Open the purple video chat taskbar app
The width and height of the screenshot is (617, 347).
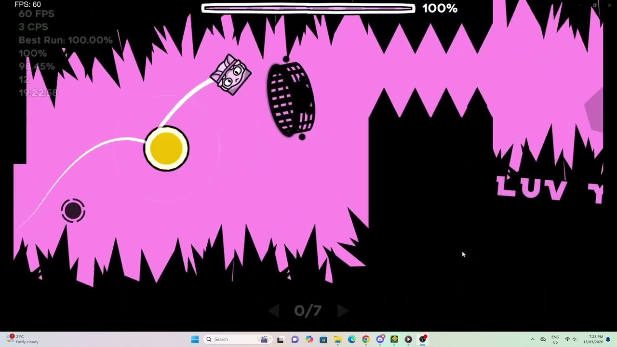tap(295, 339)
